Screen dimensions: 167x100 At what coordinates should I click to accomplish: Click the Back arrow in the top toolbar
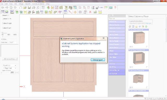tap(3, 8)
